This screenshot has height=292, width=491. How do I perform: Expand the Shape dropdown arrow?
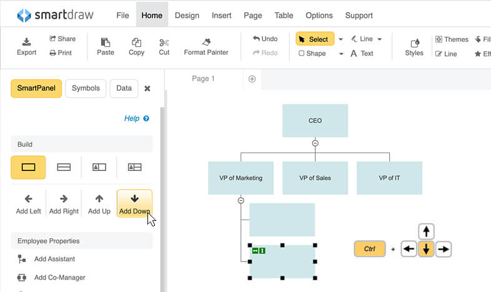tap(341, 54)
